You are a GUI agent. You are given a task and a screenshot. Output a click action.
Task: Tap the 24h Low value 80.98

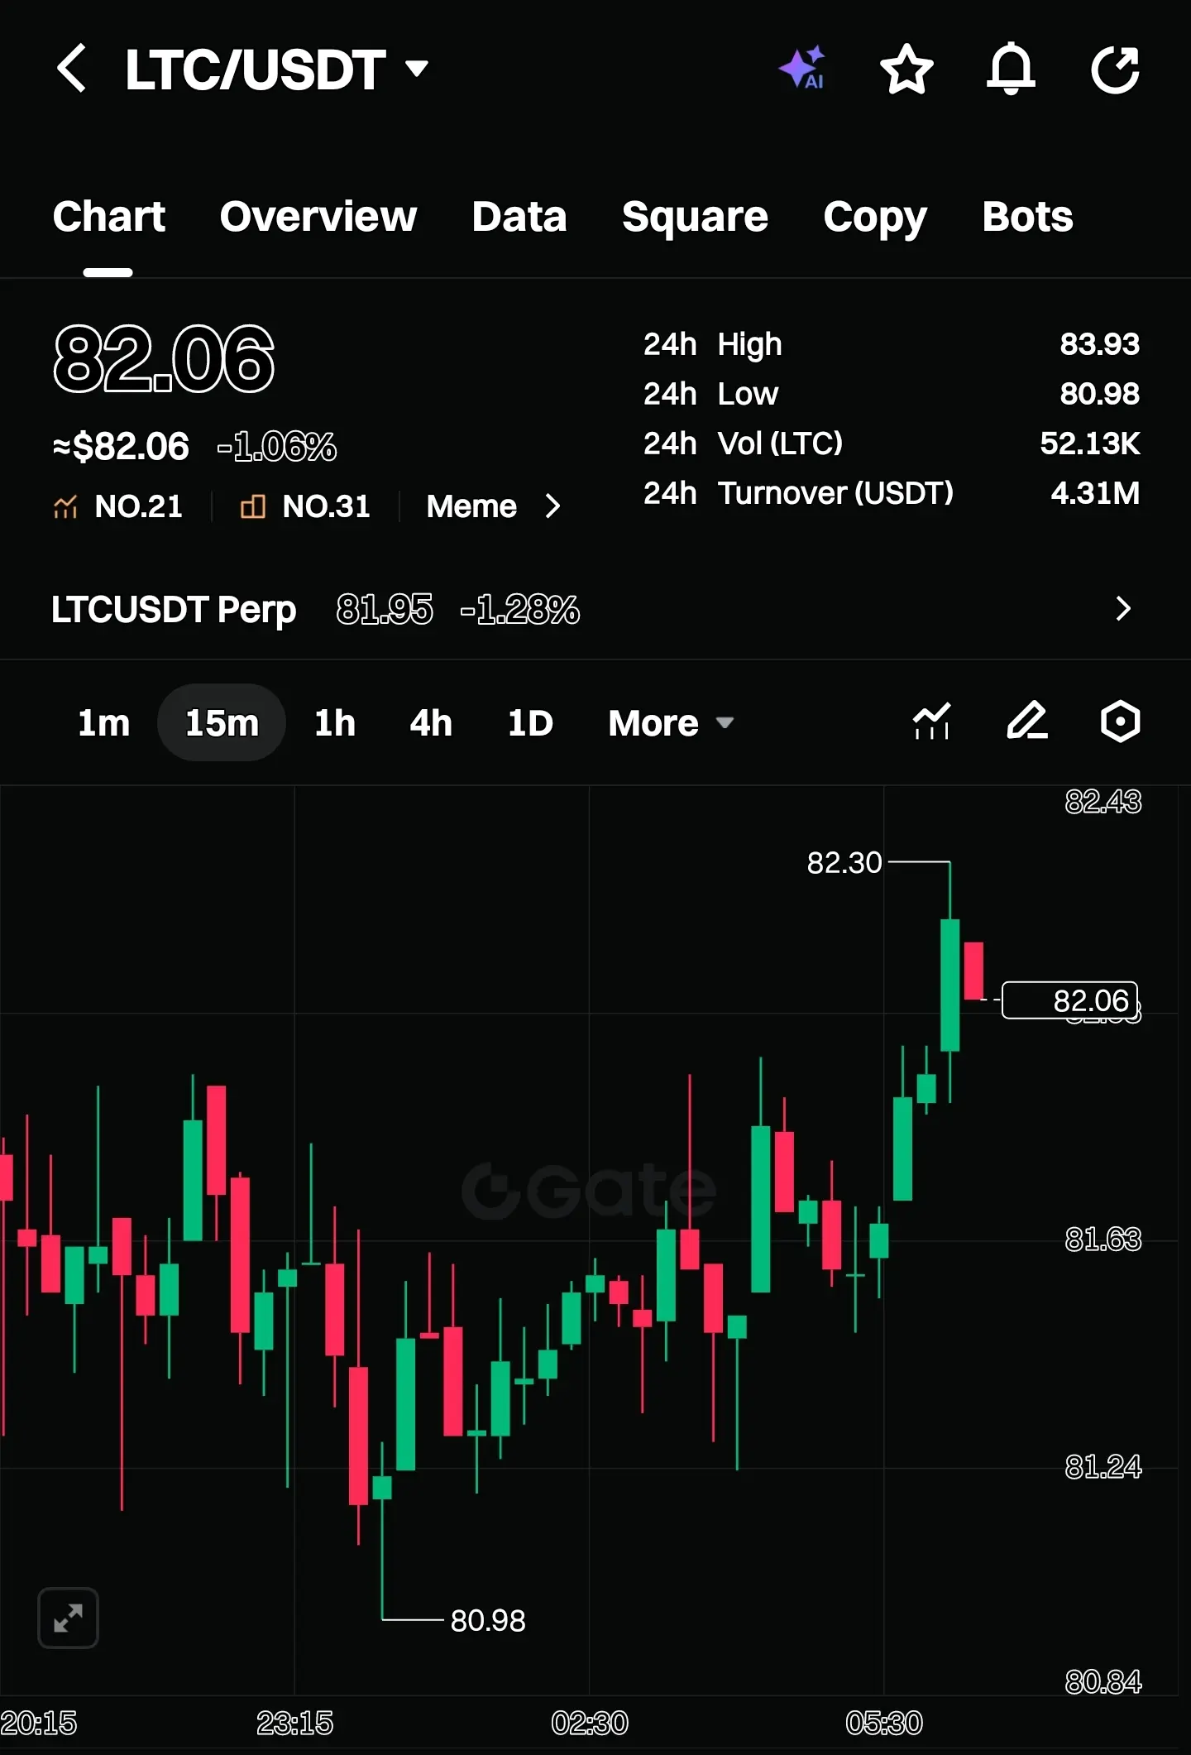[1100, 394]
